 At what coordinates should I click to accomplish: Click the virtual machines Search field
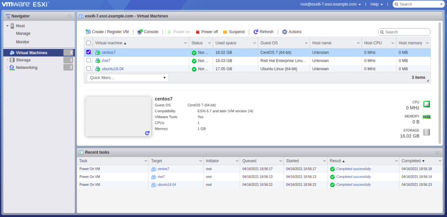[404, 32]
